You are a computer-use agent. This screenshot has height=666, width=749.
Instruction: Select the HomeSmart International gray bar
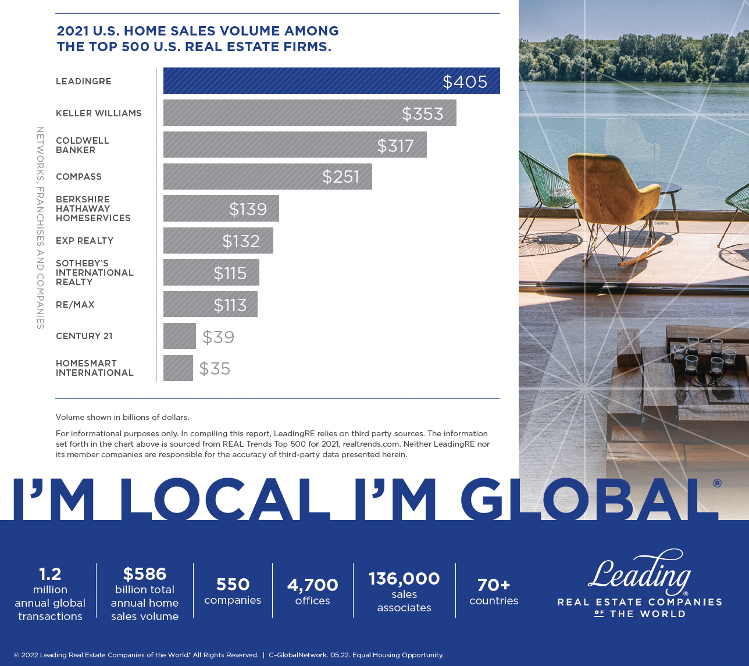click(x=178, y=368)
